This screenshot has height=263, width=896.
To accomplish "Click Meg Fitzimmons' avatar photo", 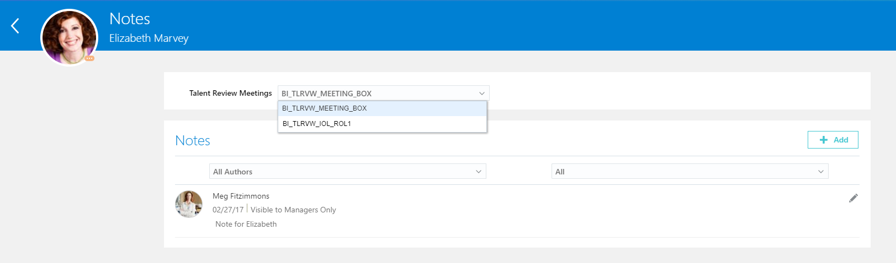I will (189, 204).
